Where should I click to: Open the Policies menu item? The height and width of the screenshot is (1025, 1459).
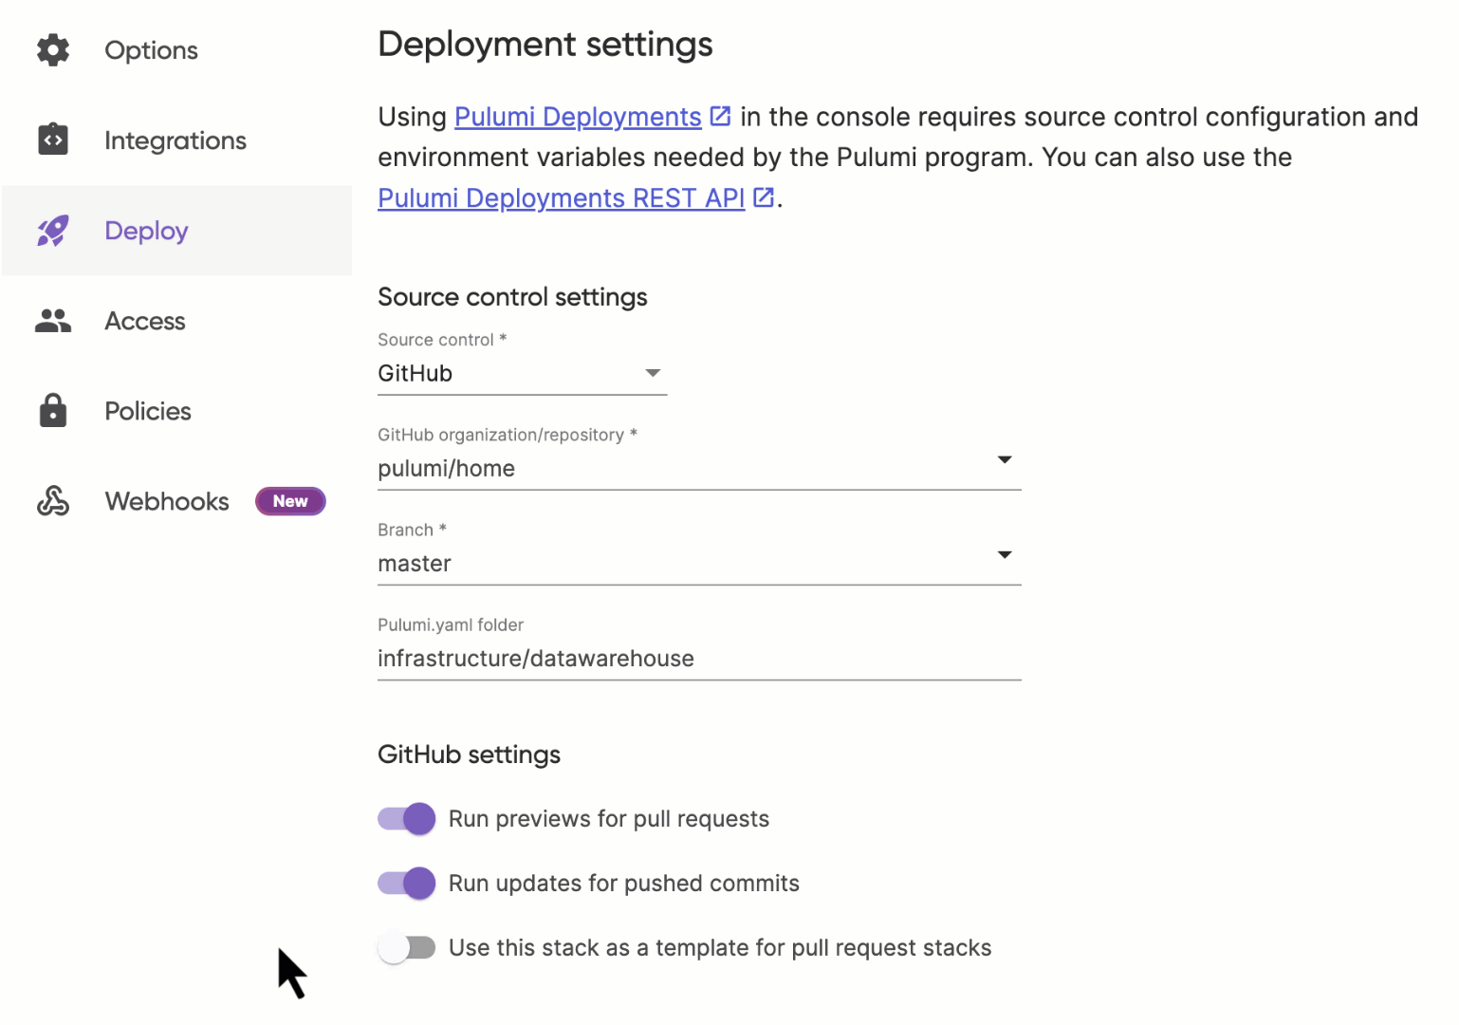(x=148, y=411)
